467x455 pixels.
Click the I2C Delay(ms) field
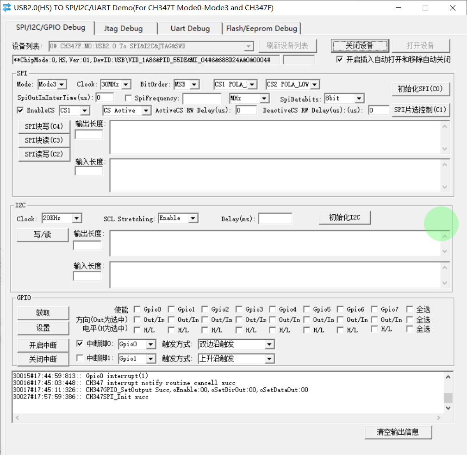point(275,218)
